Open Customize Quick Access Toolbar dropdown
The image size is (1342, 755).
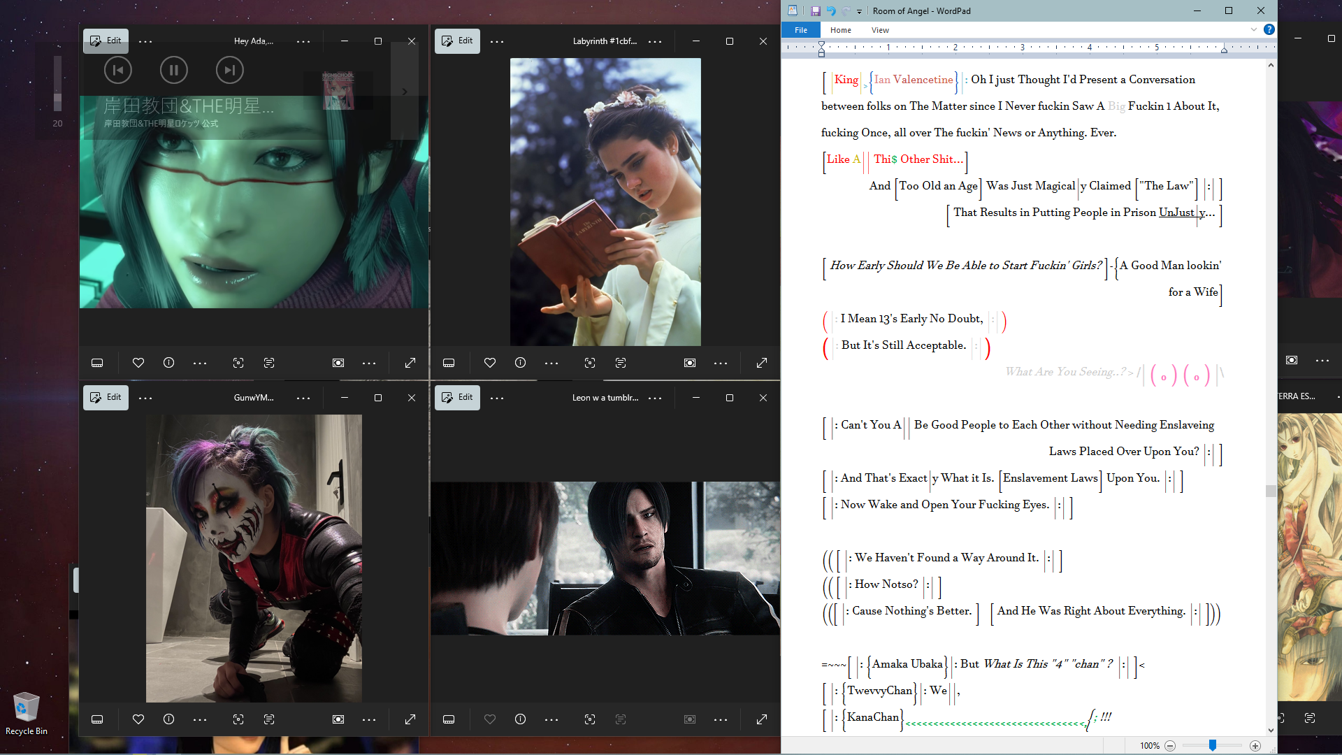[x=860, y=11]
